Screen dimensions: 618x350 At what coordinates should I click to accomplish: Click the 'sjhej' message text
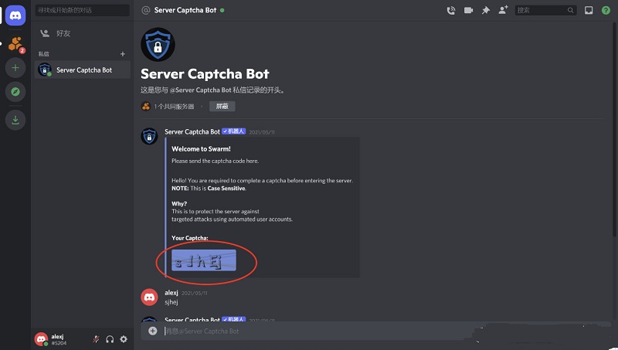pos(171,302)
